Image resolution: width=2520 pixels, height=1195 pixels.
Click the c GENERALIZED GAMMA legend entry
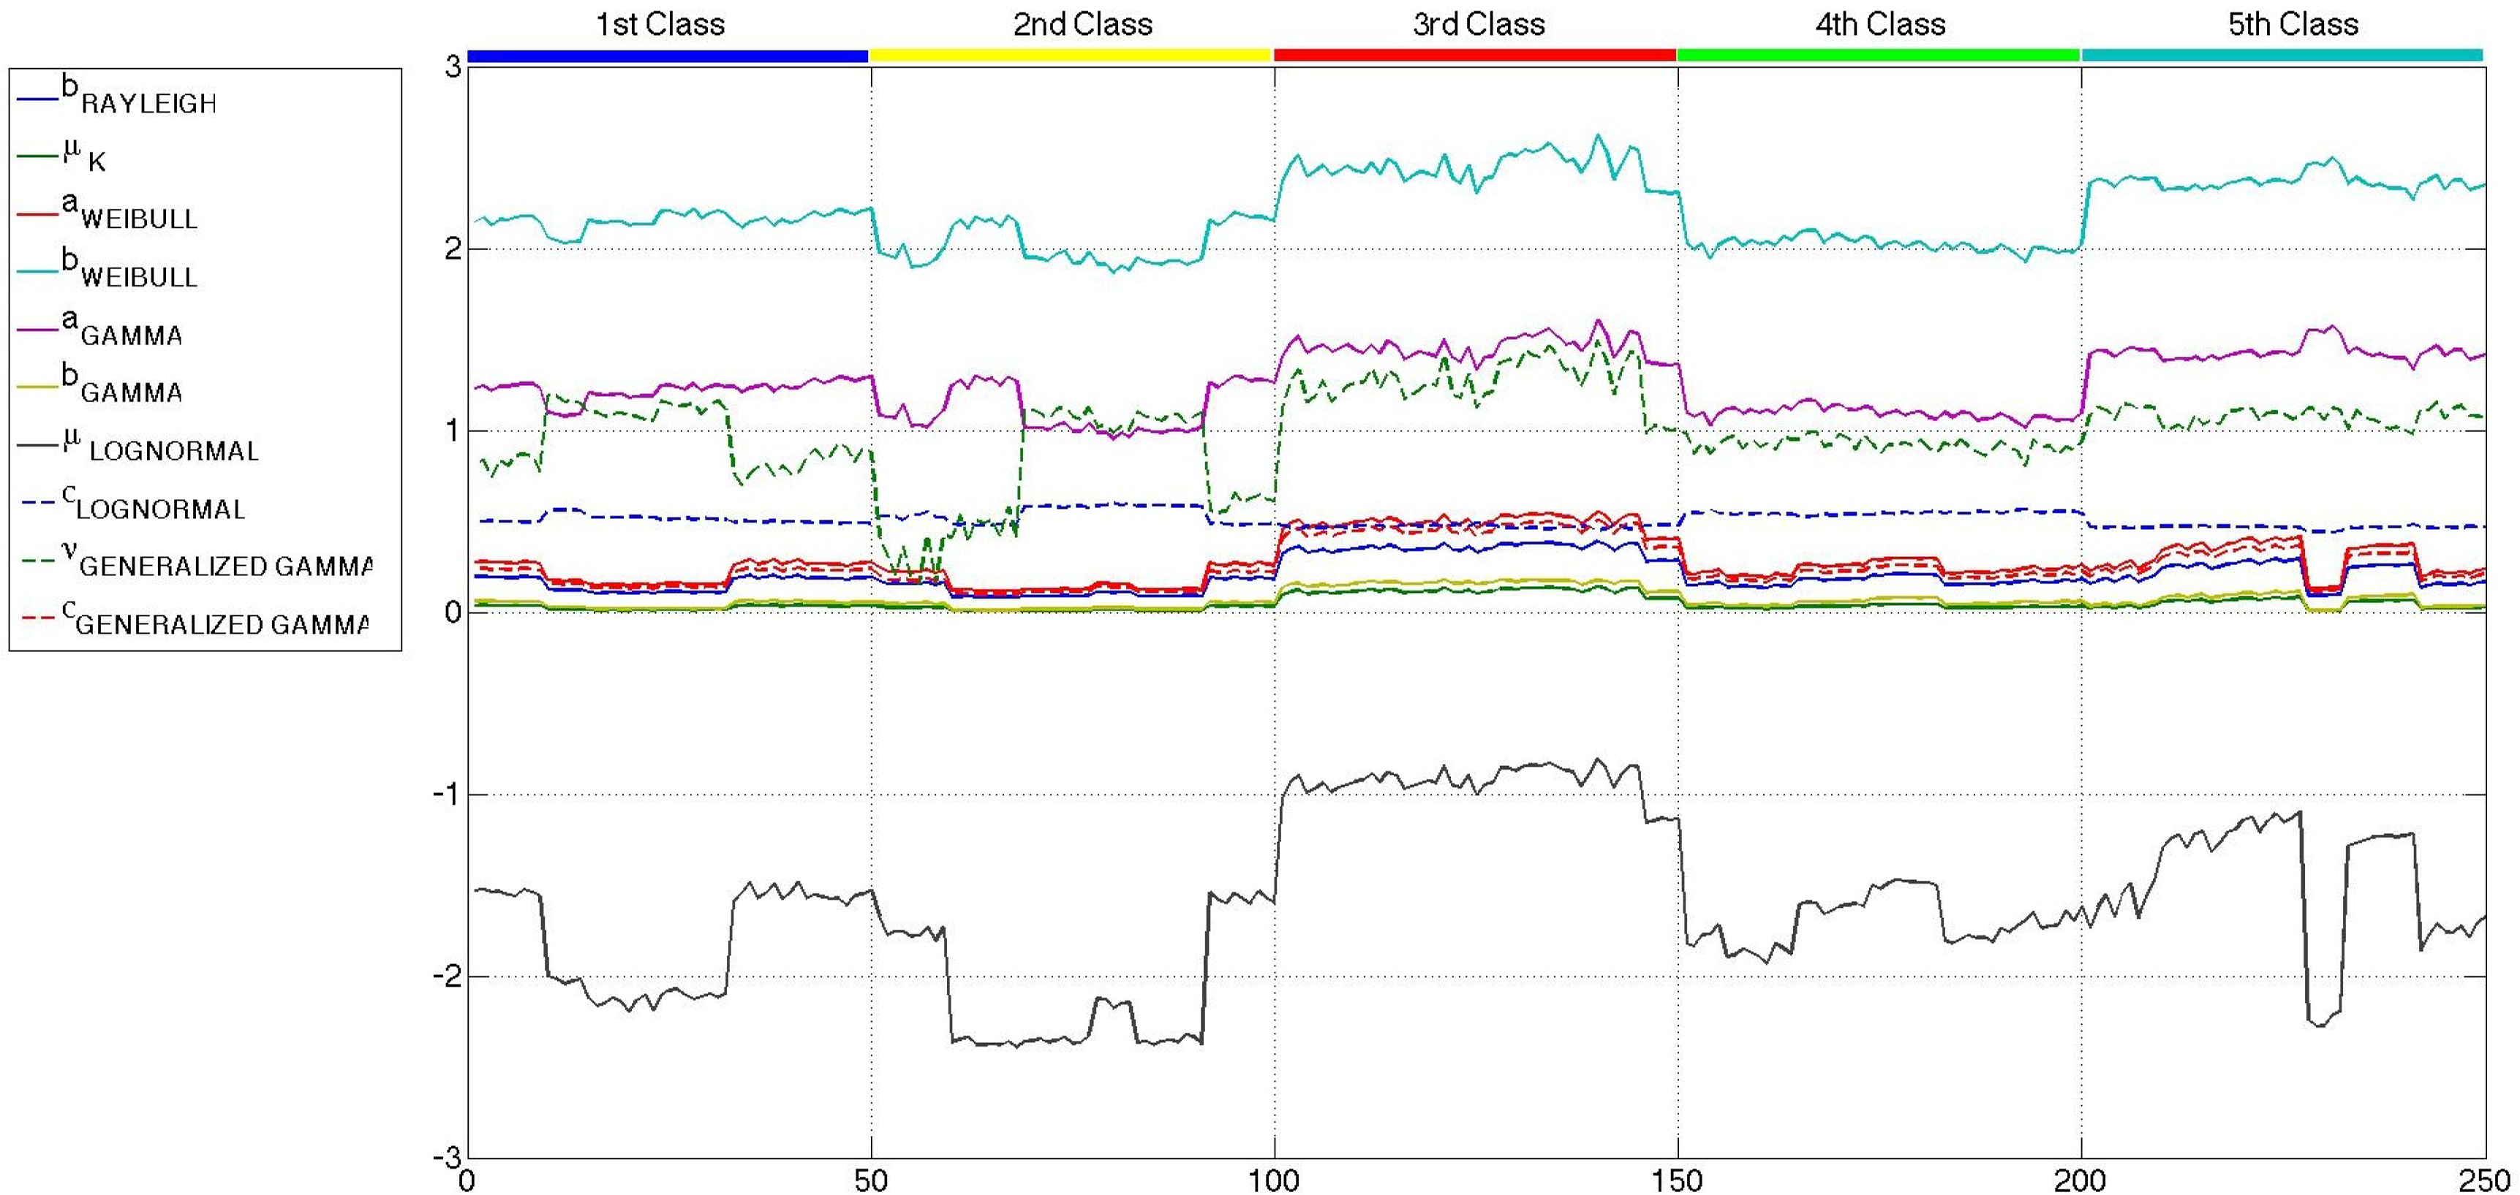[215, 619]
